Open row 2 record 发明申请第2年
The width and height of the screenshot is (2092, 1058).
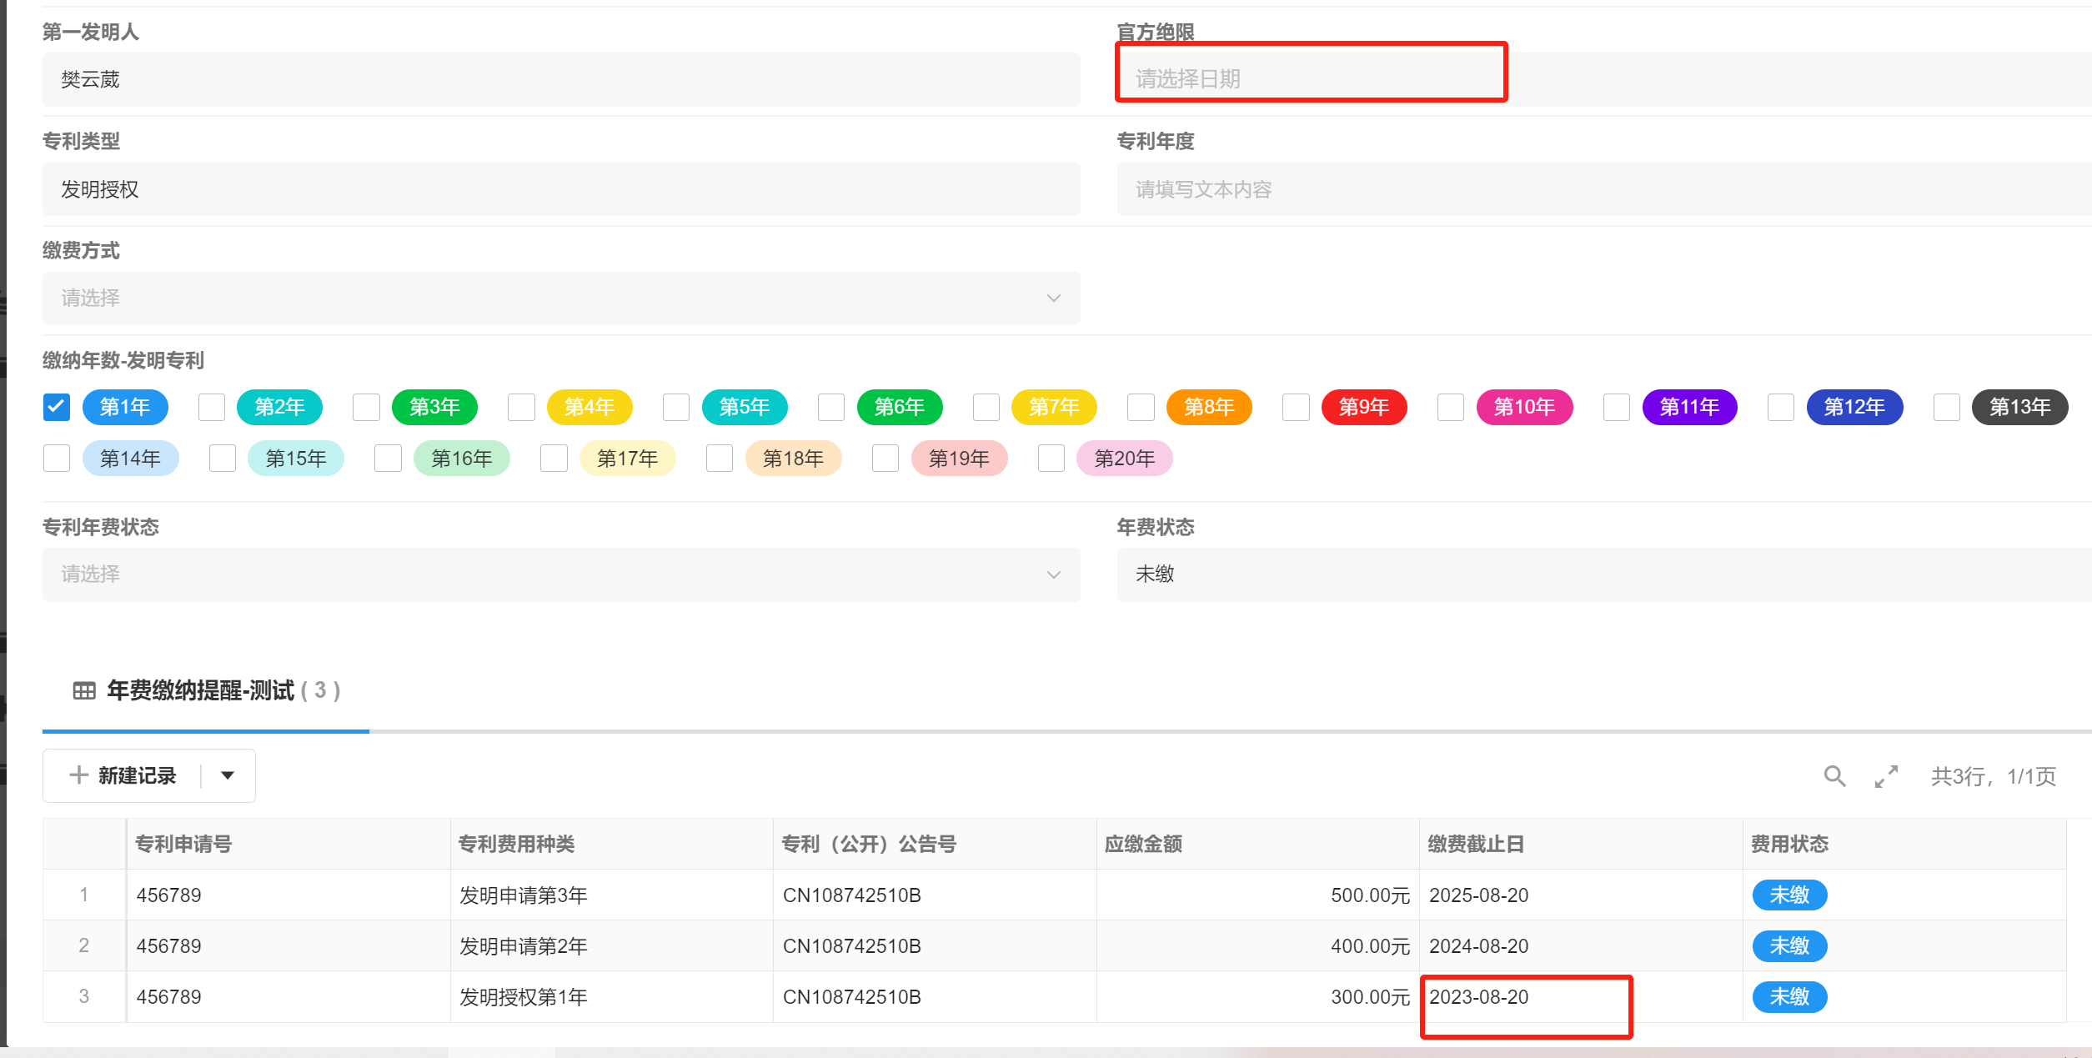tap(524, 946)
